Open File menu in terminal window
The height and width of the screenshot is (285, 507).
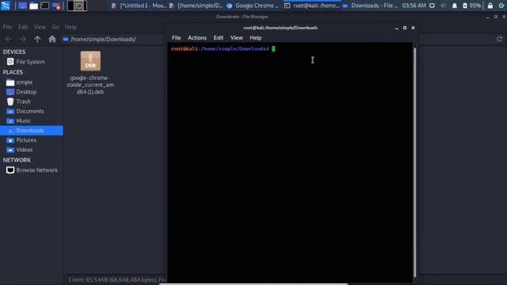click(x=176, y=38)
